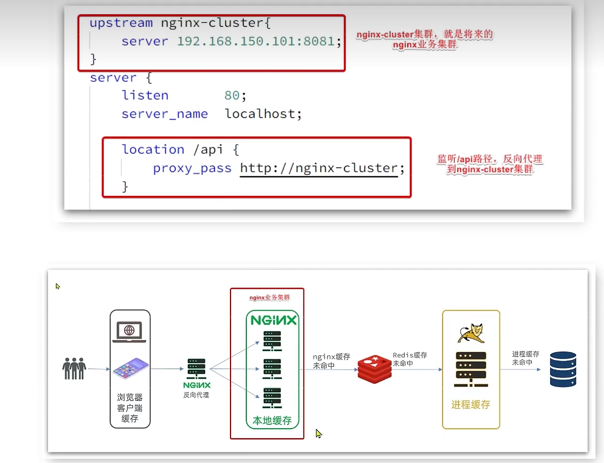Click the "upstream nginx-cluster{" code line
The height and width of the screenshot is (463, 604).
pyautogui.click(x=180, y=23)
